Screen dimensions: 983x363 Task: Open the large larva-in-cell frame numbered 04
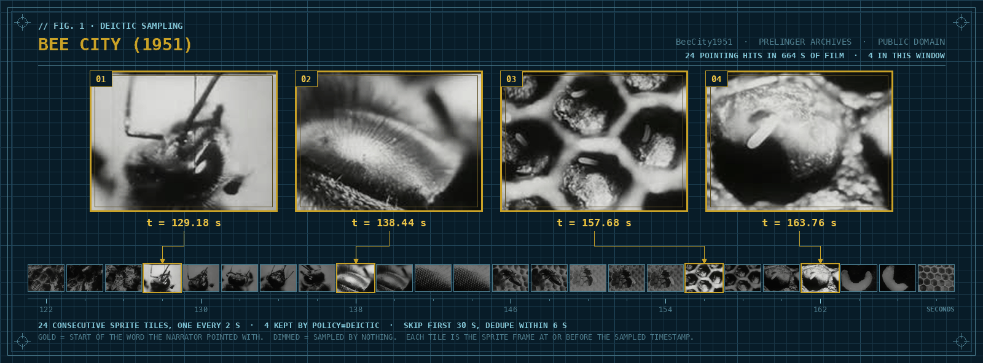coord(799,142)
